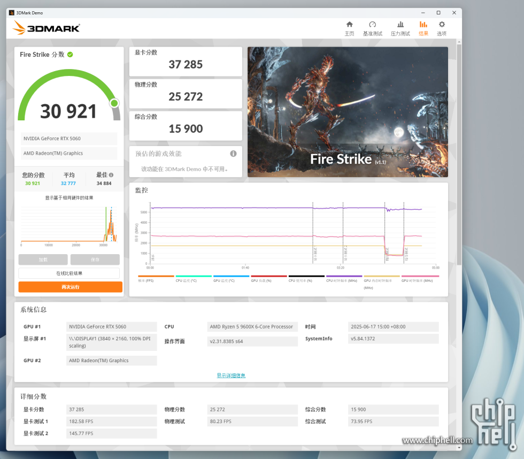Click the 3DMark Demo title bar app icon
Viewport: 524px width, 459px height.
(12, 13)
